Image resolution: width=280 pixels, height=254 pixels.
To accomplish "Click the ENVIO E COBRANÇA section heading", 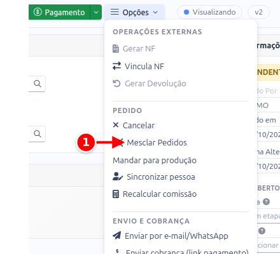I will (151, 221).
